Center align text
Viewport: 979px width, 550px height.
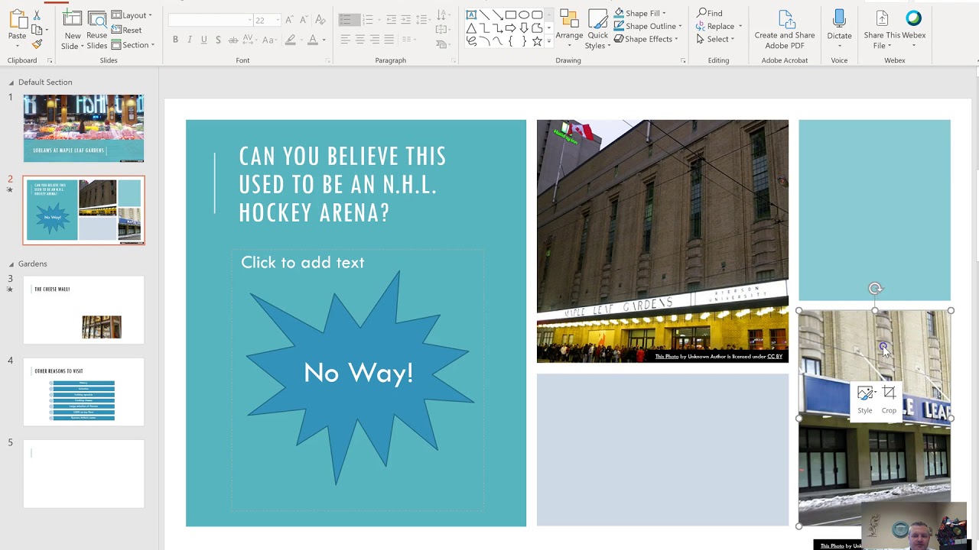[359, 40]
